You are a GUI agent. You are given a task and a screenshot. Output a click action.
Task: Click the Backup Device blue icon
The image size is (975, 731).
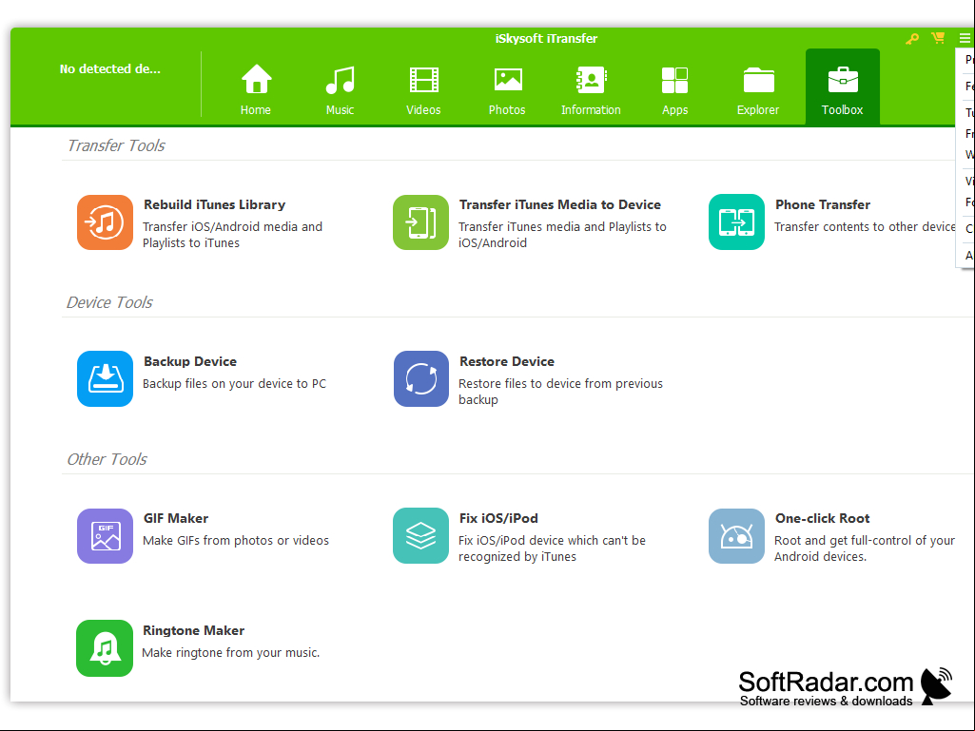pos(105,379)
